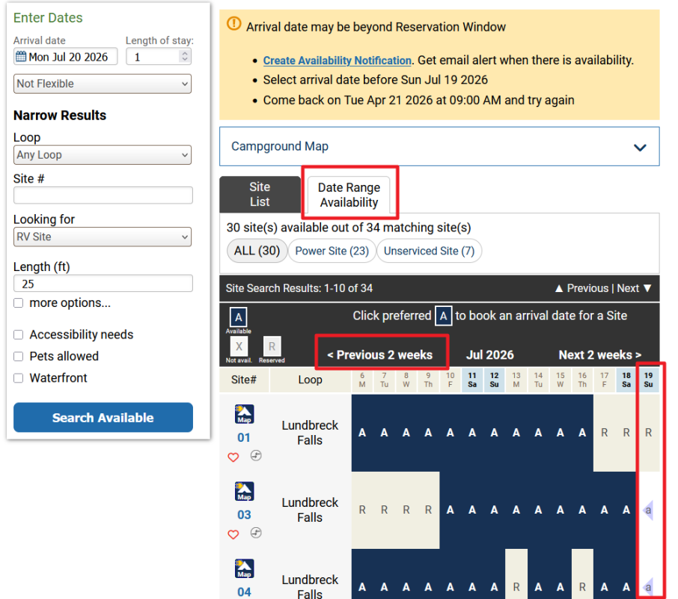Screen dimensions: 678x599
Task: Click the Site # input field
Action: point(103,195)
